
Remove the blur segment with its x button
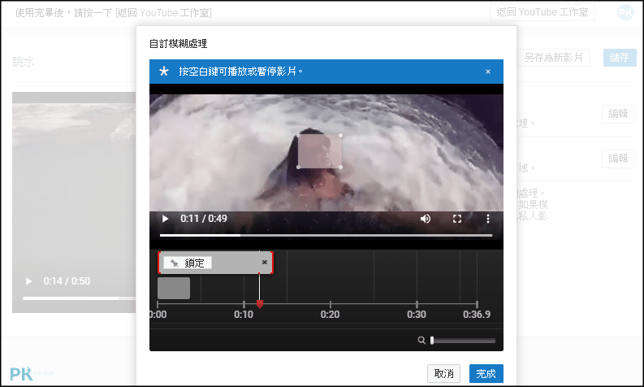click(x=265, y=262)
